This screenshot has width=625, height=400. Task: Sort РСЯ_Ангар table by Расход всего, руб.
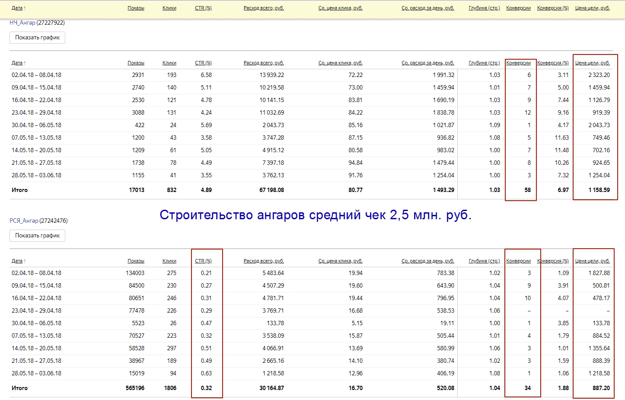(x=264, y=261)
